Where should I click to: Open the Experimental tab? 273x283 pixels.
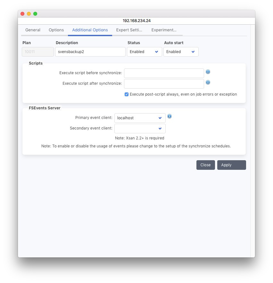[x=164, y=30]
